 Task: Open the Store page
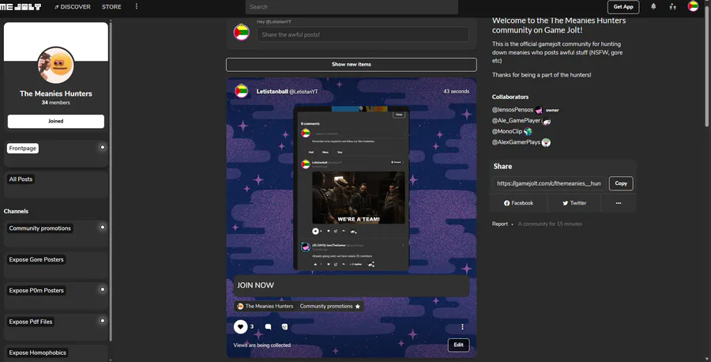pyautogui.click(x=111, y=7)
